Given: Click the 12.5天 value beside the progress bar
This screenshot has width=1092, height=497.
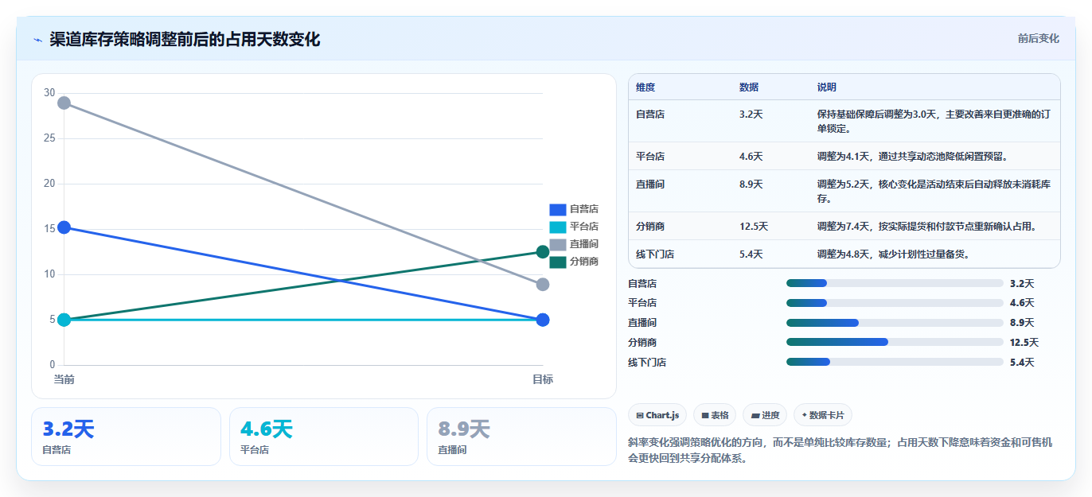Looking at the screenshot, I should [x=1024, y=343].
